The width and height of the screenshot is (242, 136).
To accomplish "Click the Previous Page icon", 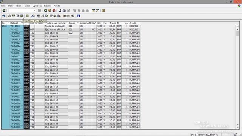I will (x=79, y=11).
